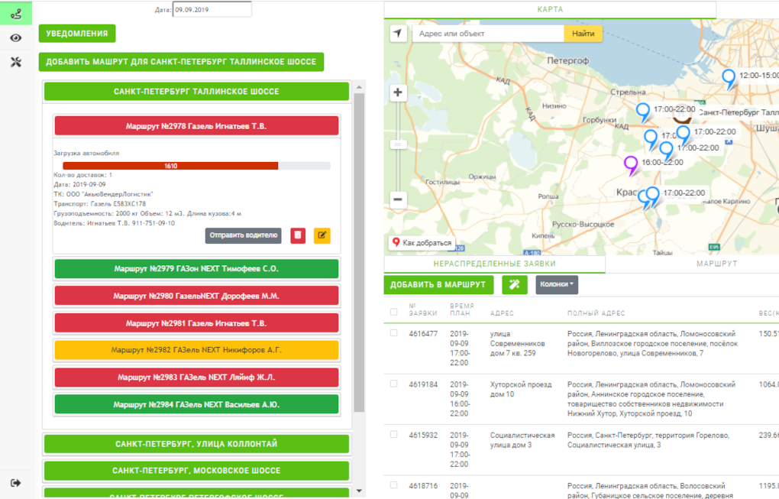779x499 pixels.
Task: Sort by the 'Адрес' column header
Action: pos(502,313)
